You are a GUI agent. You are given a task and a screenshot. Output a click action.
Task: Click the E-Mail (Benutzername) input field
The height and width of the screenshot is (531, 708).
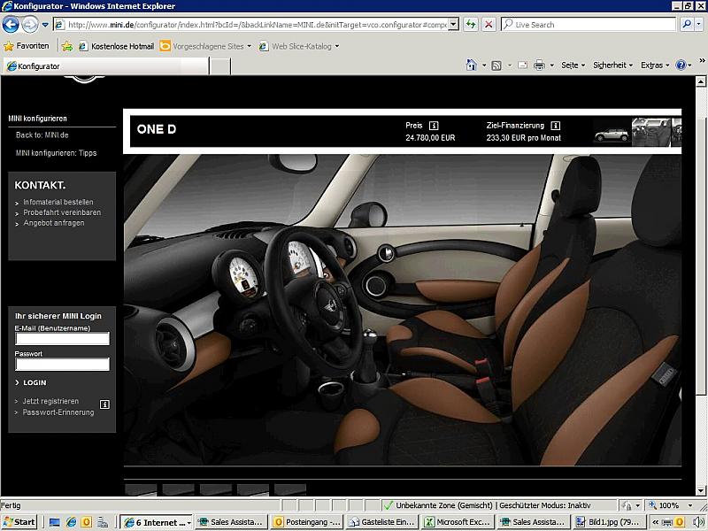[62, 339]
